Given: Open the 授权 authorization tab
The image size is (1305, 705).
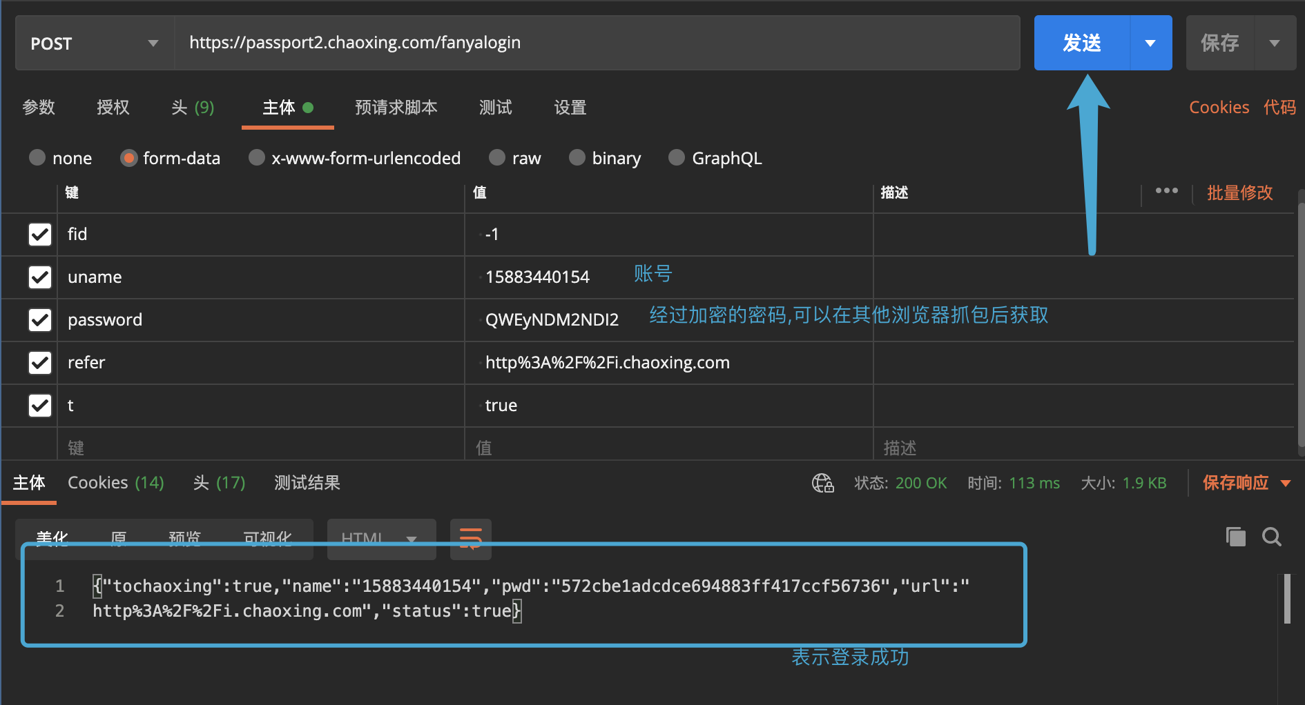Looking at the screenshot, I should pos(113,108).
